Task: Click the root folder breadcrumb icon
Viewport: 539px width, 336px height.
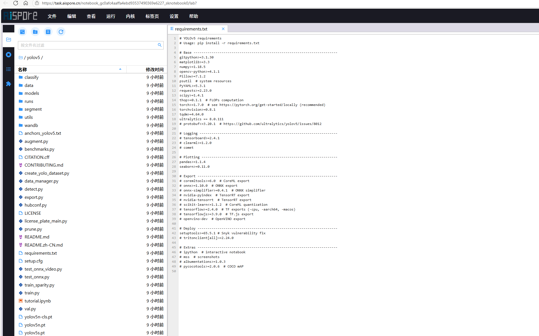Action: coord(21,58)
